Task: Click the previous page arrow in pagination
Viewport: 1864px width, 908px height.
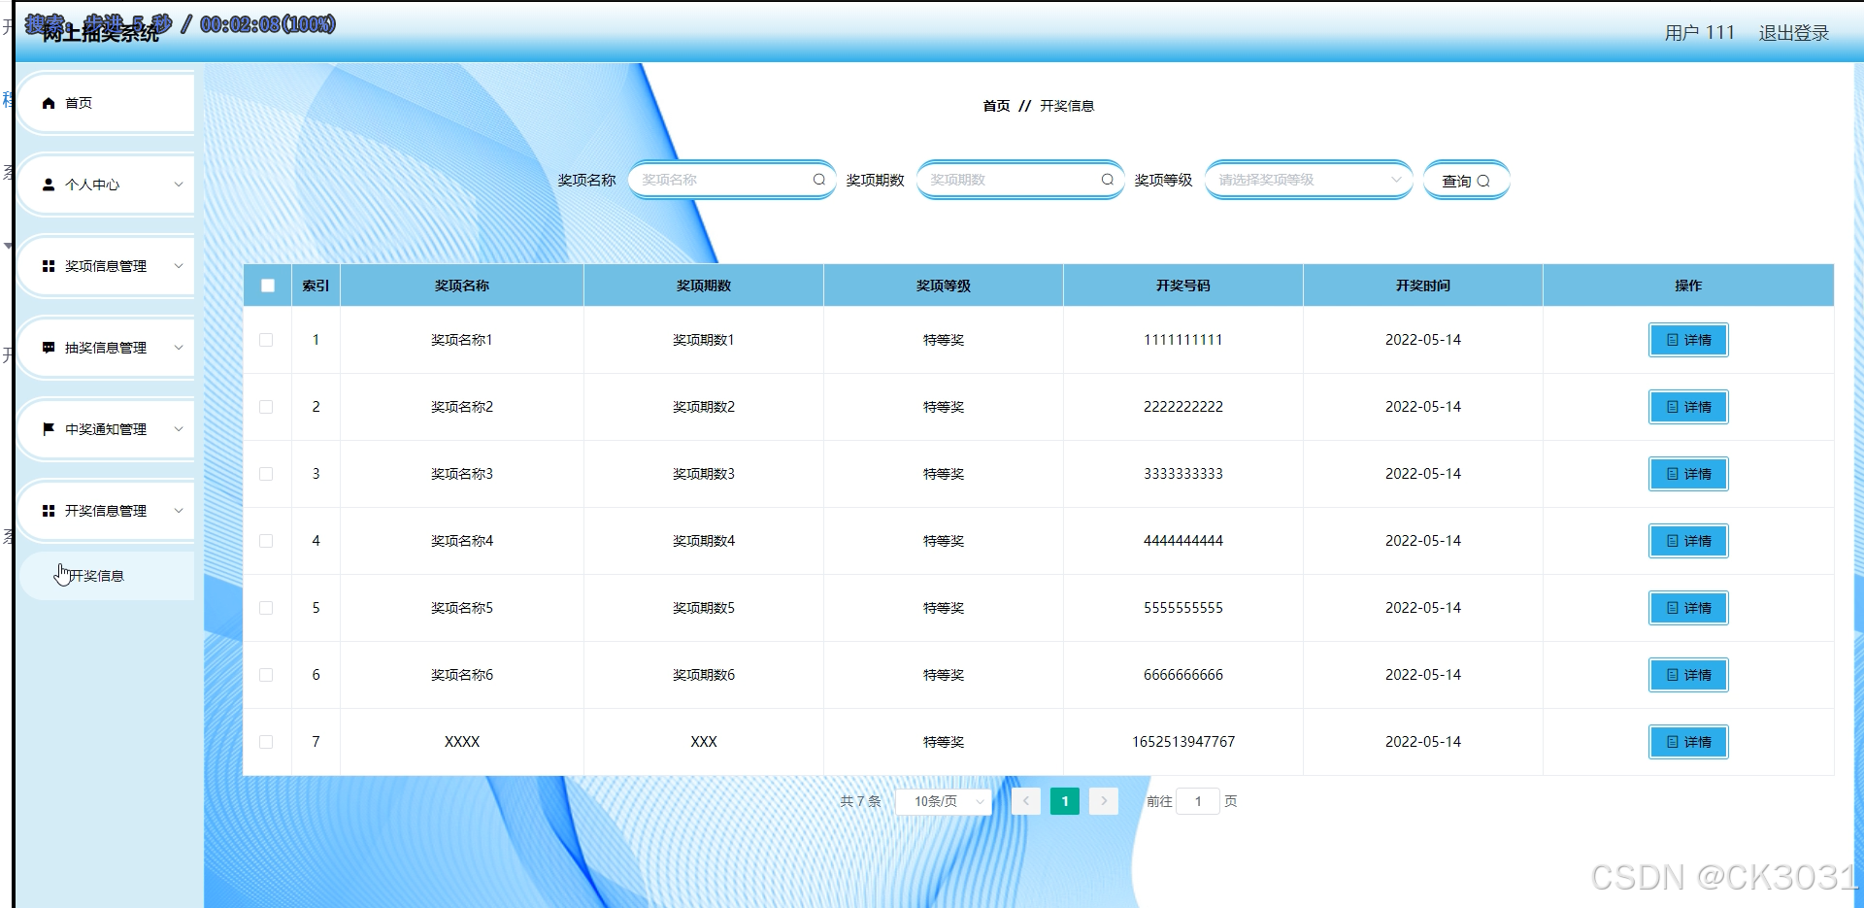Action: [1026, 801]
